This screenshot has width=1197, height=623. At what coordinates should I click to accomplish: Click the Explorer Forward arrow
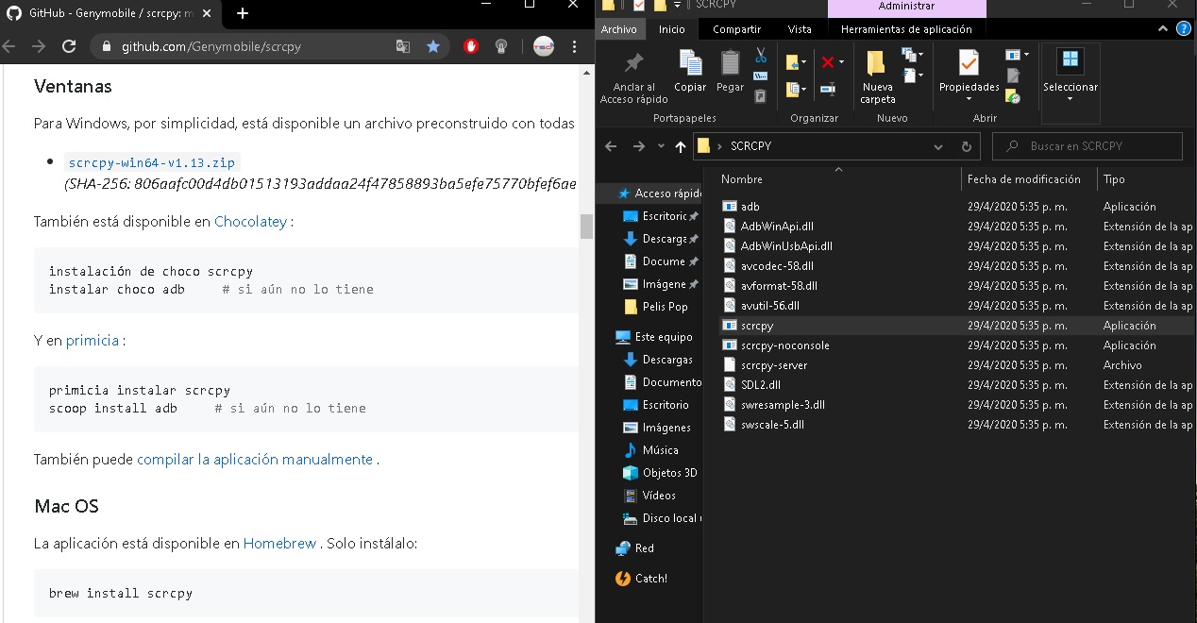[639, 146]
